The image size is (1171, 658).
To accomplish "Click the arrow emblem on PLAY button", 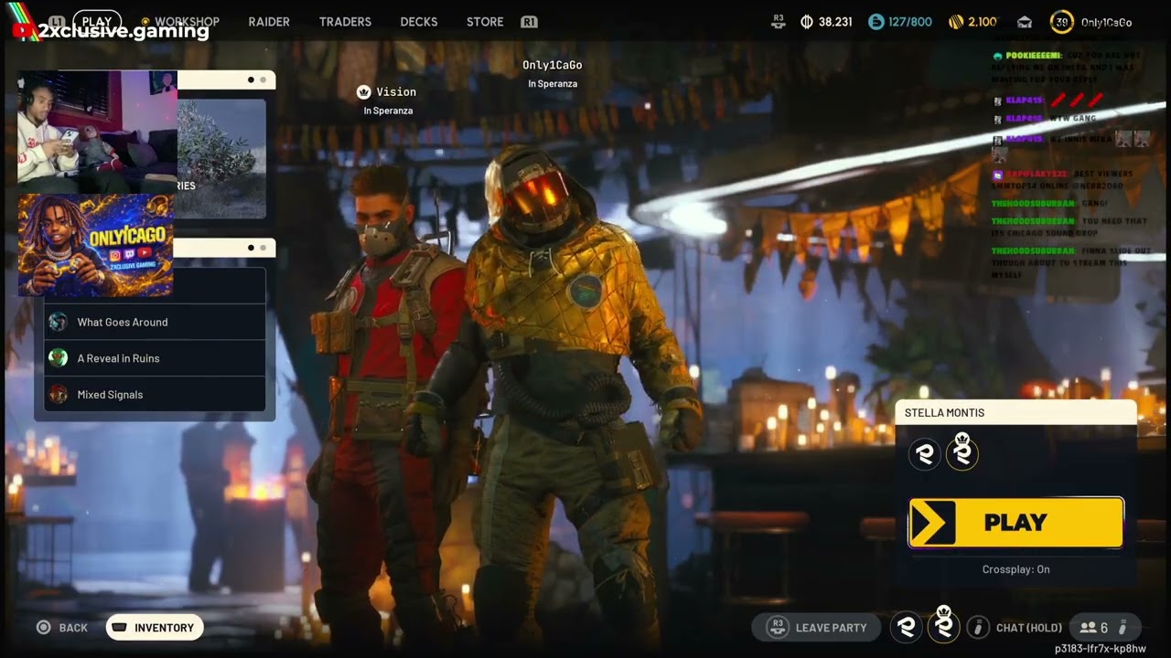I will [933, 523].
